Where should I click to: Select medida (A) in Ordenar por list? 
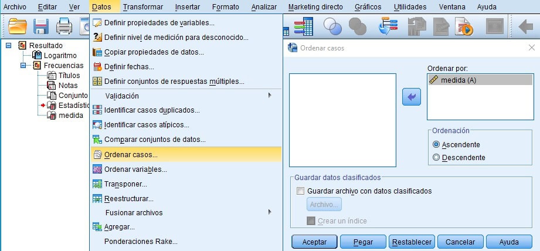pyautogui.click(x=480, y=80)
